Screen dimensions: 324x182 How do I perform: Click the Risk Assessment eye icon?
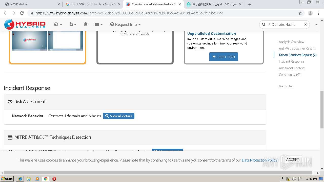click(10, 102)
